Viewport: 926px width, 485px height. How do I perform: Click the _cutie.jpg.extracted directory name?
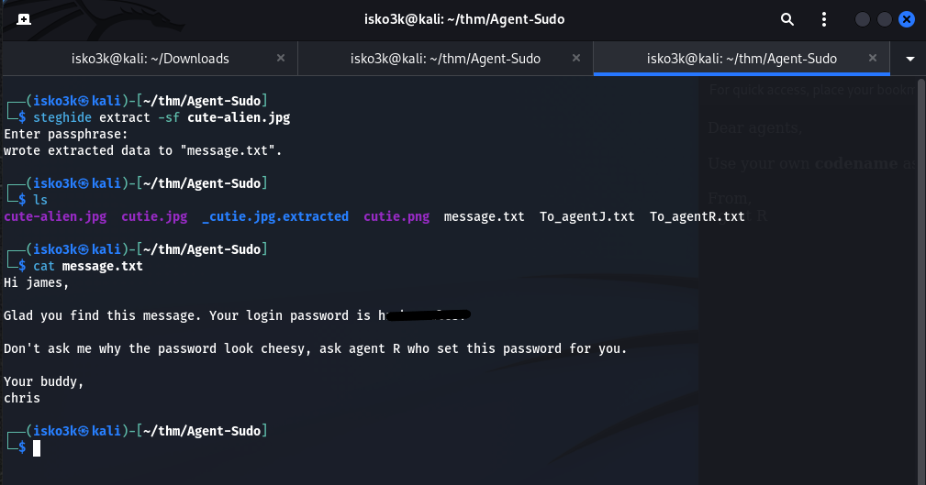275,216
